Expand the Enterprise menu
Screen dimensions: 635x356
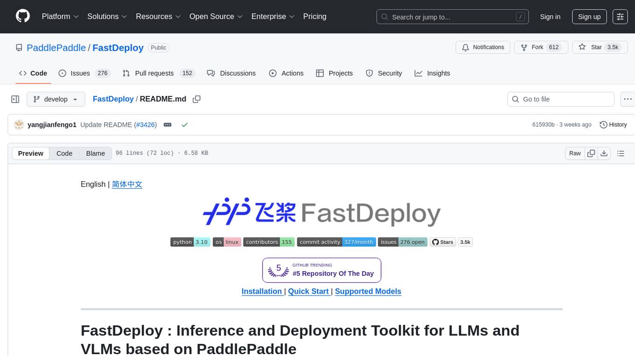click(x=273, y=16)
